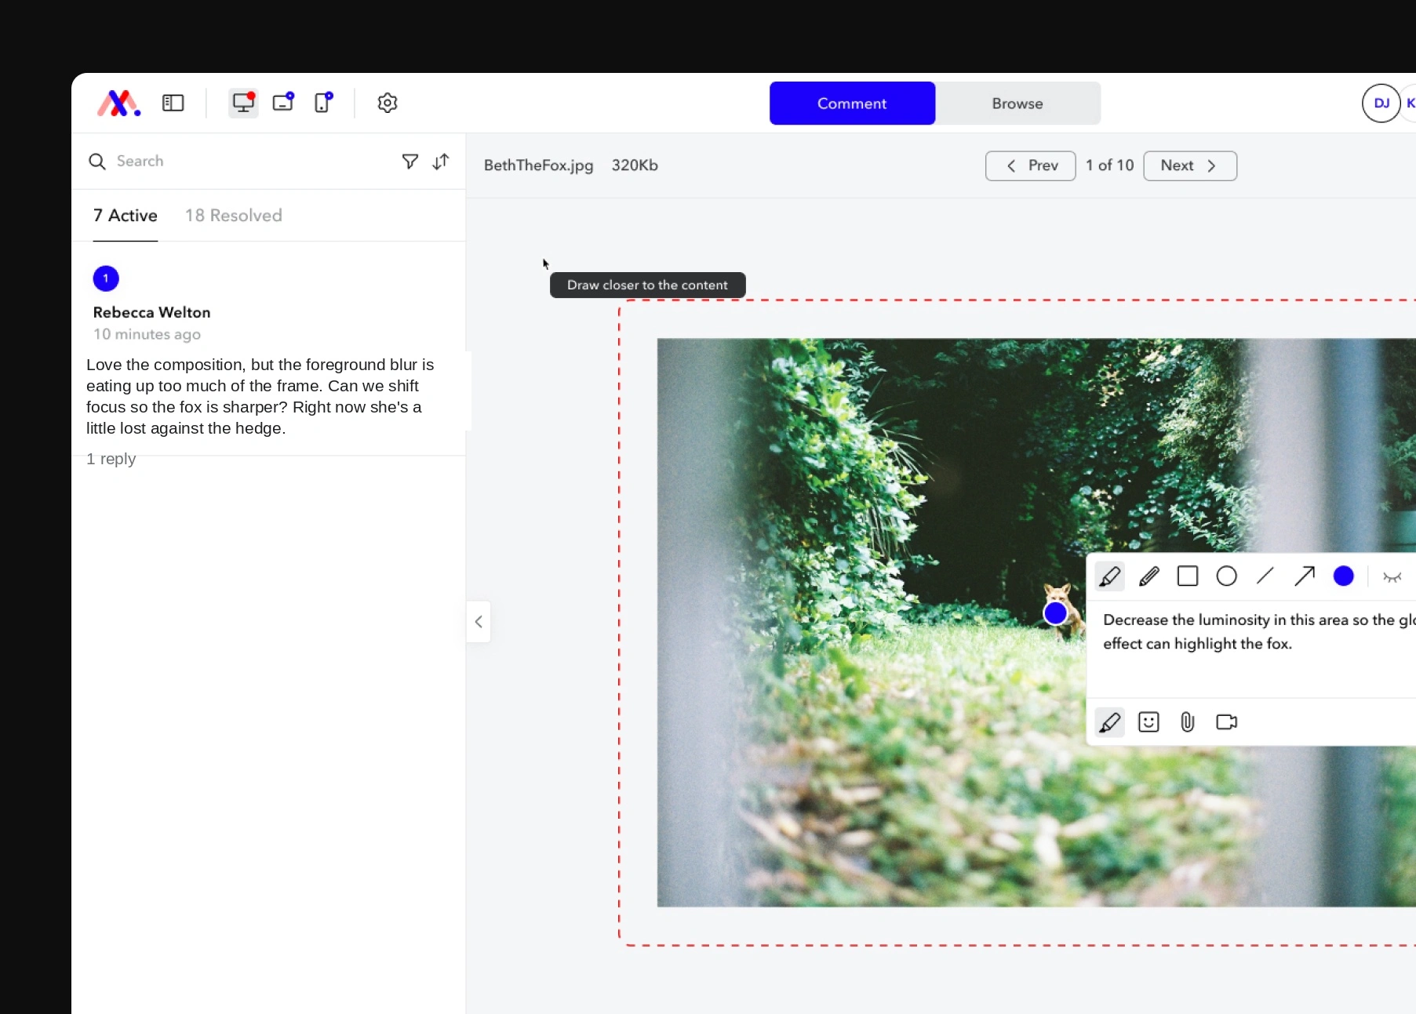The height and width of the screenshot is (1014, 1416).
Task: Open the 18 Resolved tab
Action: pos(234,216)
